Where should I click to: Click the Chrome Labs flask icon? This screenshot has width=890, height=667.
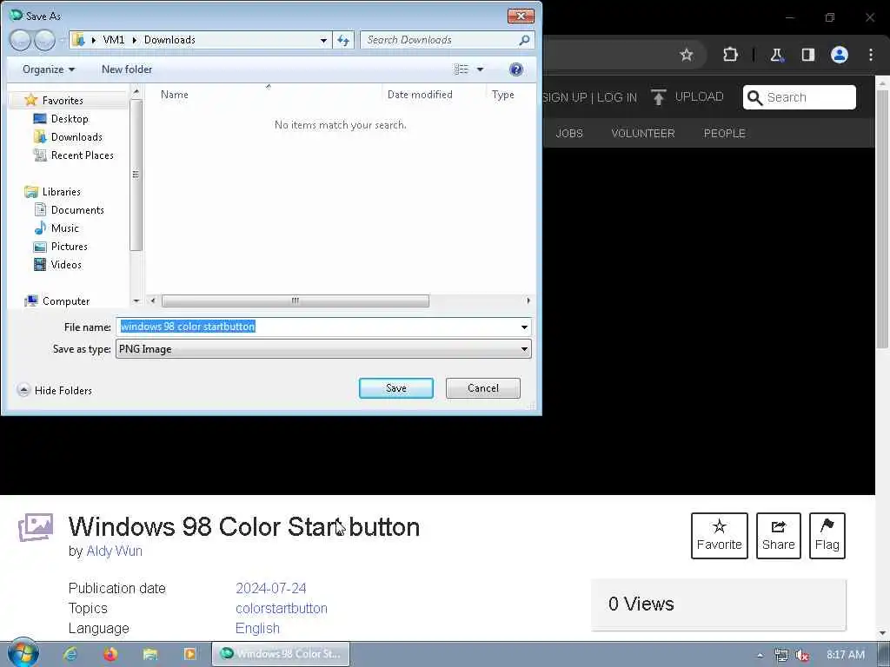[776, 55]
